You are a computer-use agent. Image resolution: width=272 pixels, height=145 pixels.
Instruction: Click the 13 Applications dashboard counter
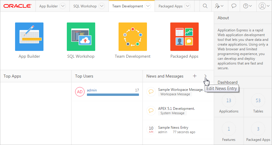coord(229,101)
